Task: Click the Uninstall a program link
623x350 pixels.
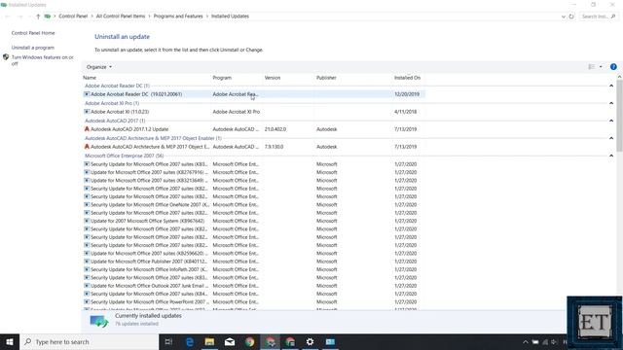Action: point(32,48)
